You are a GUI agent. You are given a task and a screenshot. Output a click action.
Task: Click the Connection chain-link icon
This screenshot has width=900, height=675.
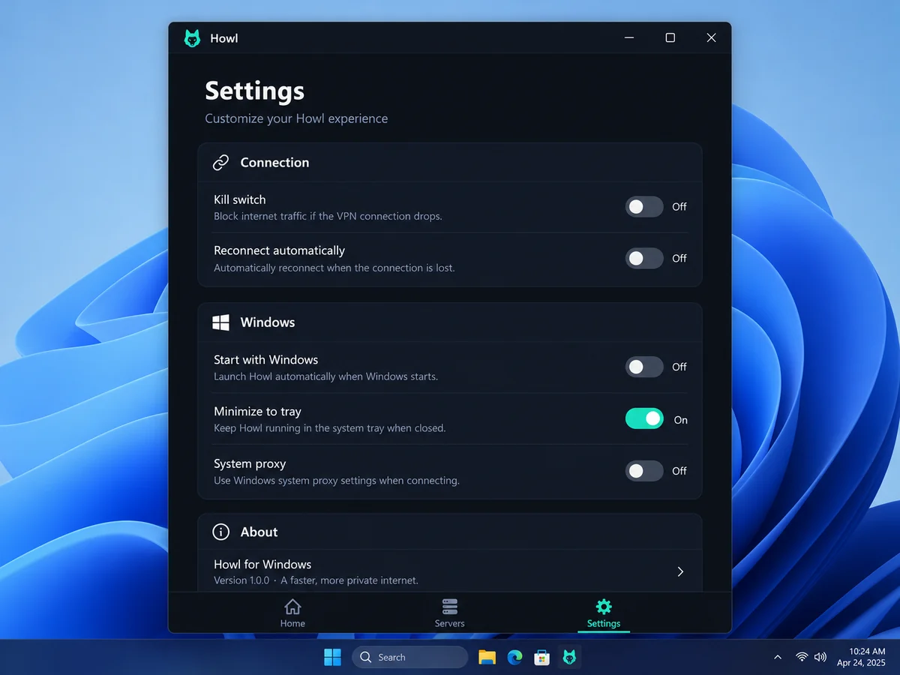pyautogui.click(x=220, y=163)
